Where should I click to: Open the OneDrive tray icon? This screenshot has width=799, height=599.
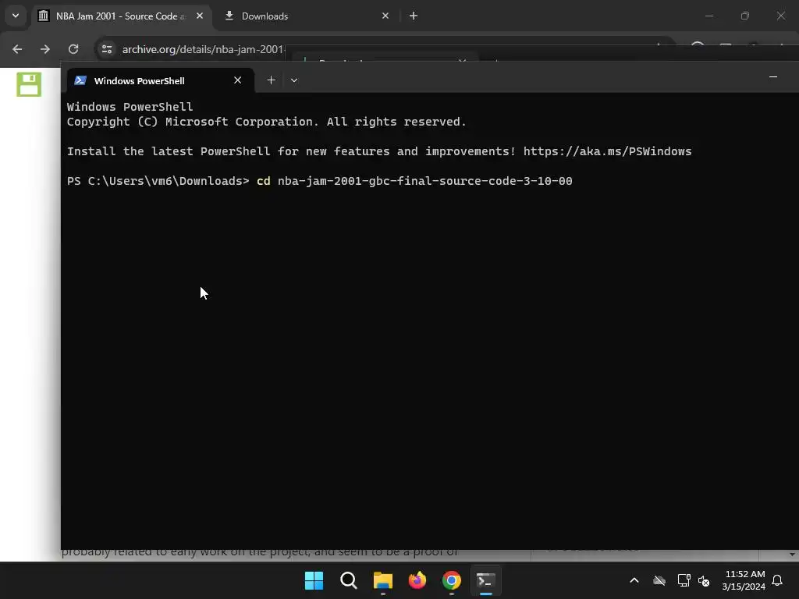(x=659, y=580)
